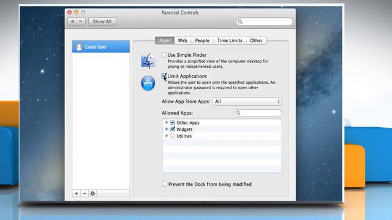
Task: Click the Guest User avatar icon
Action: 79,46
